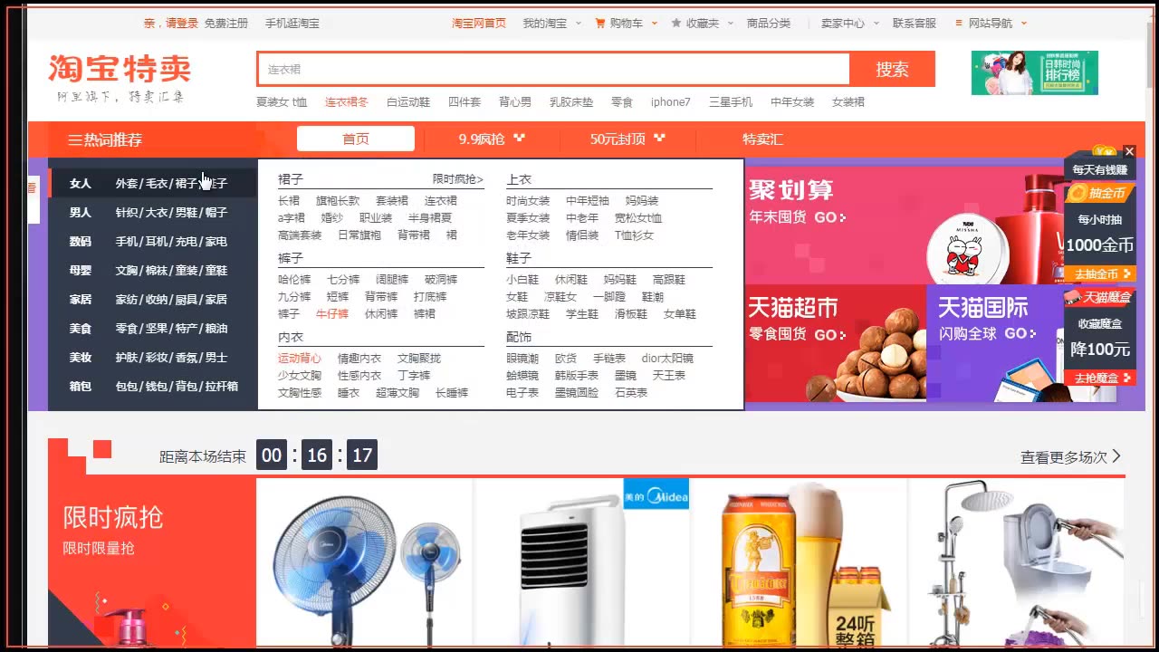The height and width of the screenshot is (652, 1159).
Task: Open the 聚划算 banner
Action: point(904,226)
